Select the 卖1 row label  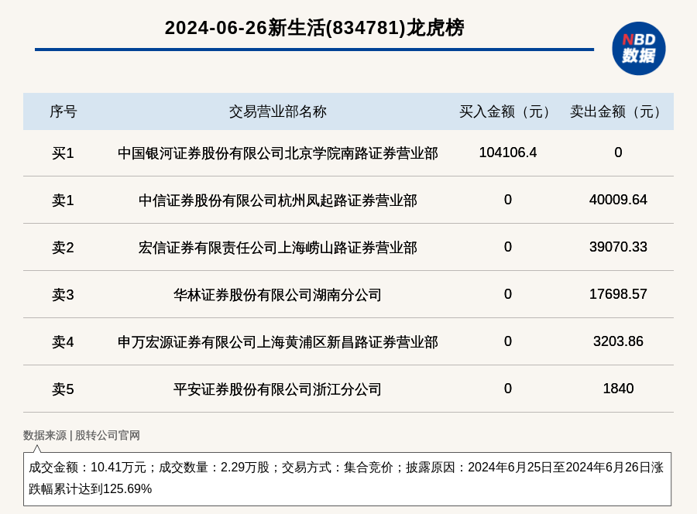pyautogui.click(x=63, y=200)
